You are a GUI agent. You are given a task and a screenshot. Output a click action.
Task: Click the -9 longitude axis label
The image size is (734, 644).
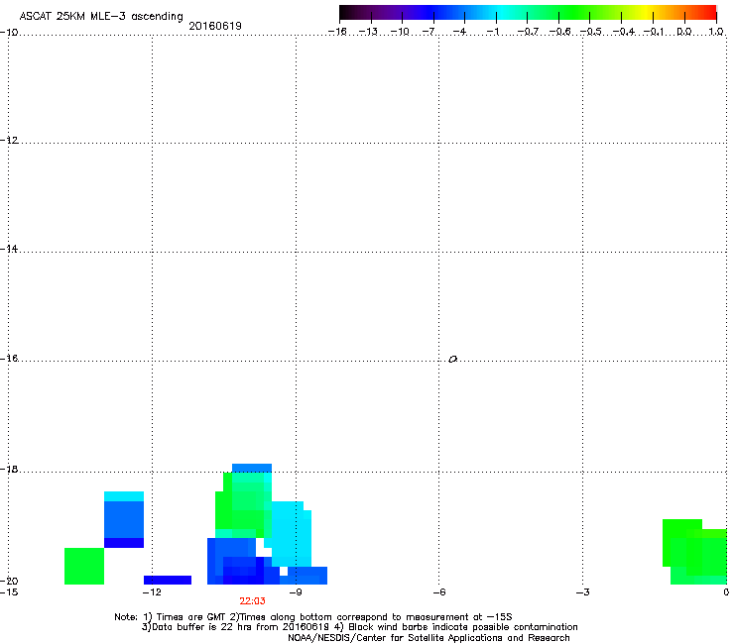(x=296, y=592)
